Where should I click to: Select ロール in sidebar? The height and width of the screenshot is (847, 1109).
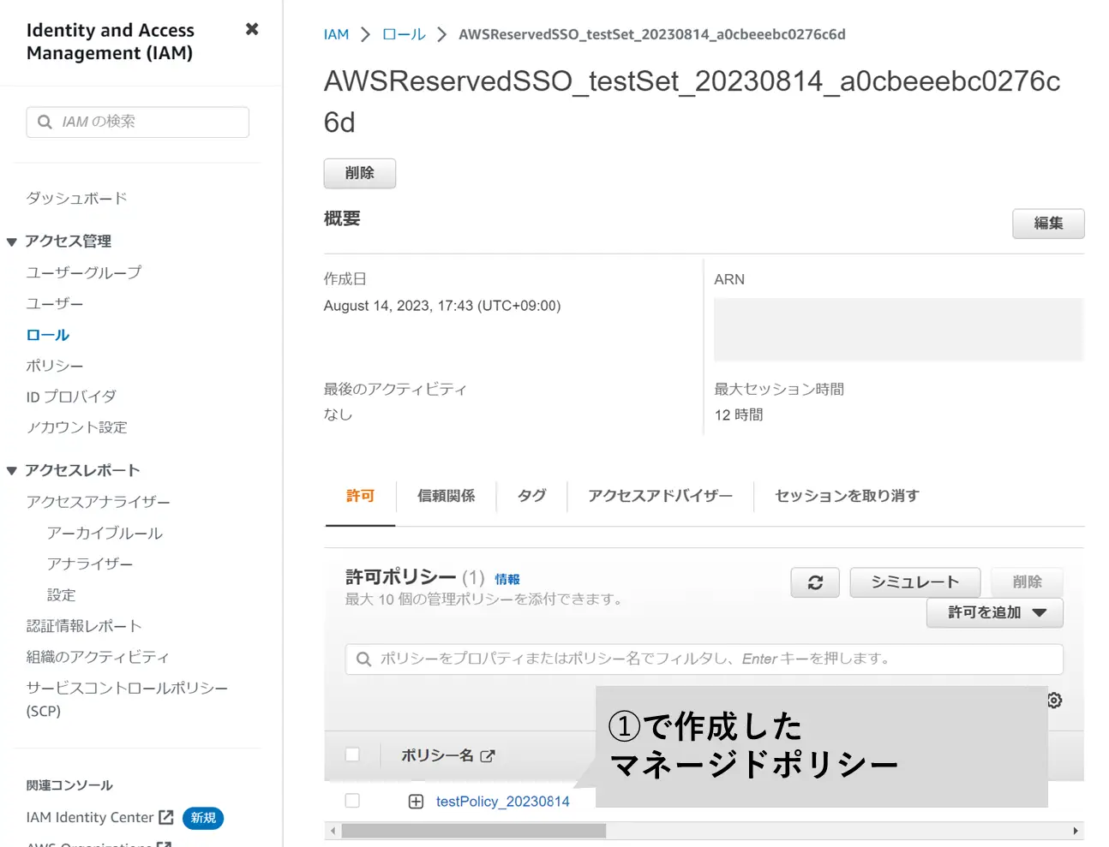[48, 335]
